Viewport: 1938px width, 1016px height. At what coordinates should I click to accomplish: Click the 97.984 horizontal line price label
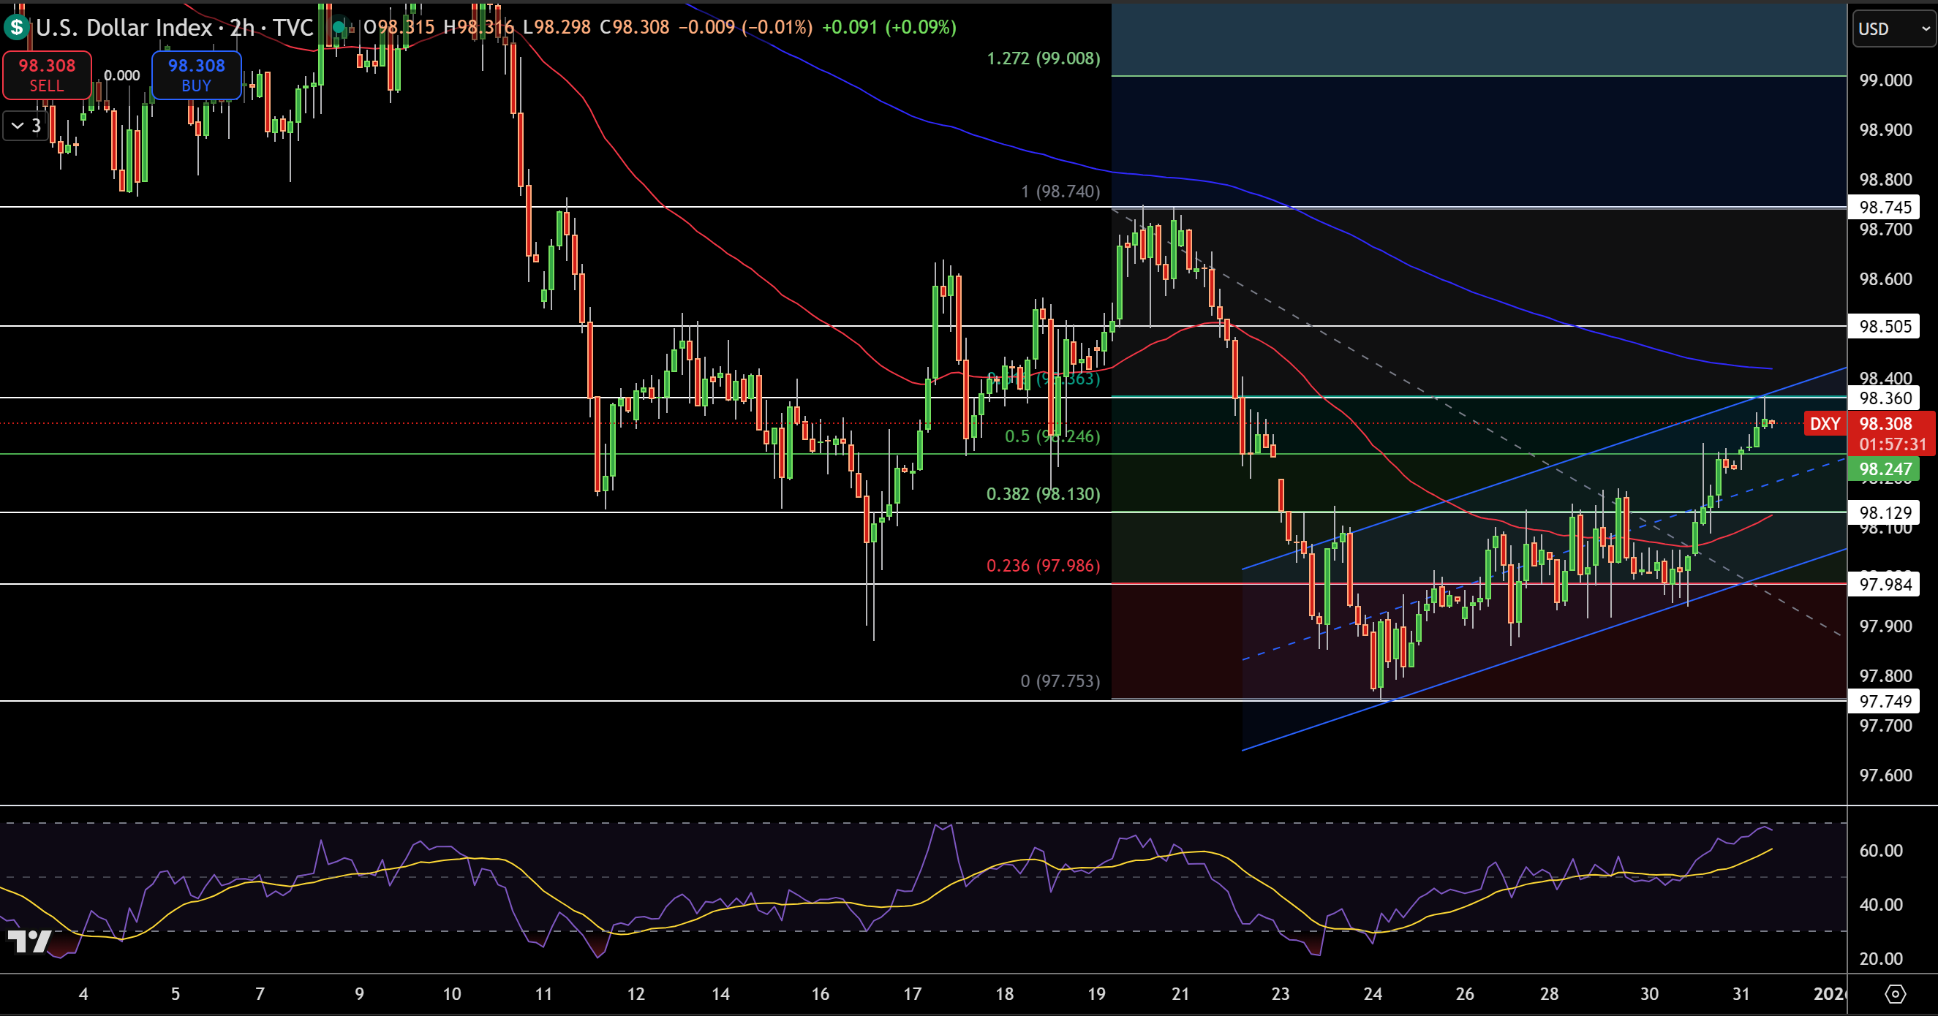click(x=1885, y=583)
